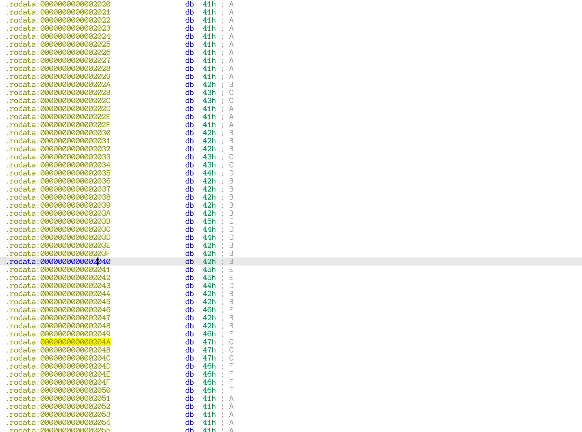Select the 45h byte at address 203B
Screen dimensions: 582x432
point(209,221)
